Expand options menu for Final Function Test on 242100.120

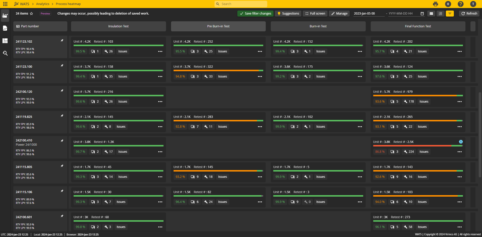point(460,102)
